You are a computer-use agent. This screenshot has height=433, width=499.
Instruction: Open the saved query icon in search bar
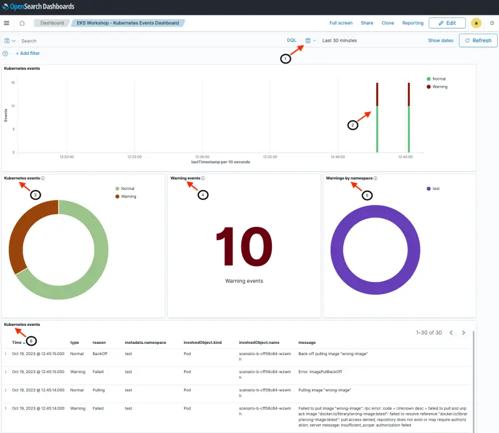[7, 40]
